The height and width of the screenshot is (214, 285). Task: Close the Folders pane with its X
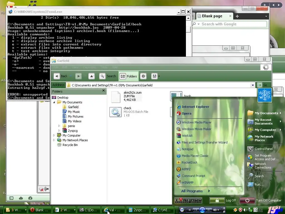tap(104, 91)
